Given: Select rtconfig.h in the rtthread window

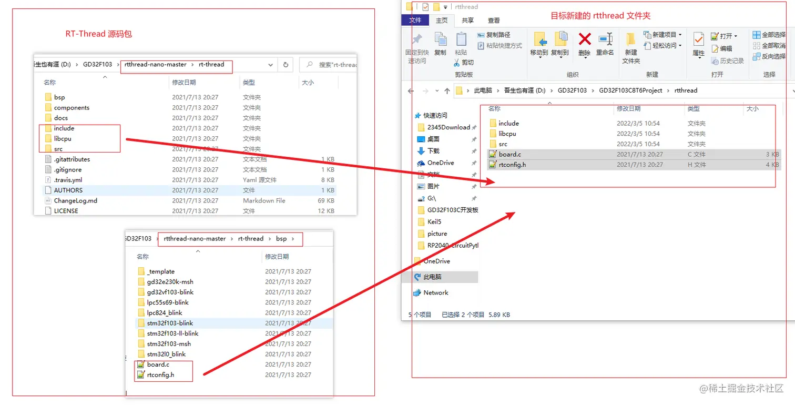Looking at the screenshot, I should click(x=634, y=165).
